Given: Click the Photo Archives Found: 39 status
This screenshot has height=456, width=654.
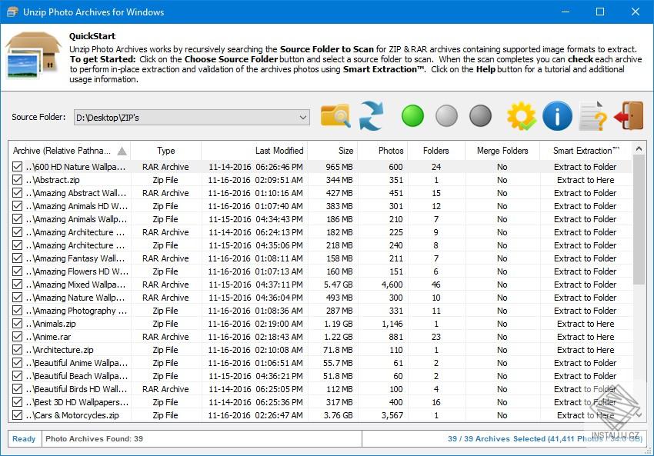Looking at the screenshot, I should [95, 438].
